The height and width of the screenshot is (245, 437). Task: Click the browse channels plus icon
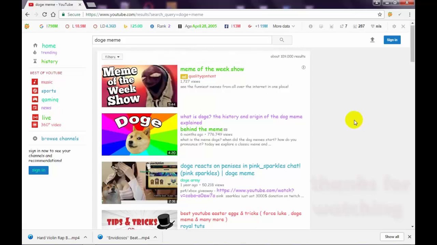point(35,138)
